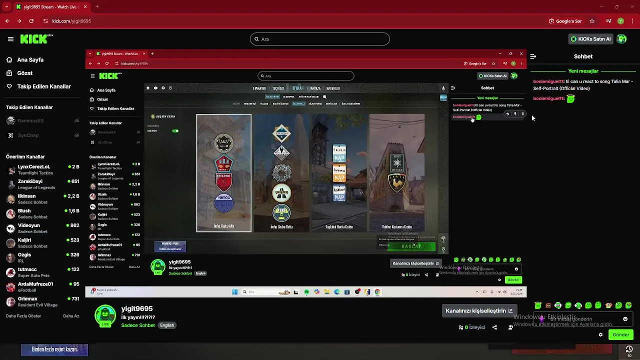Open the profile avatar at top right
The height and width of the screenshot is (360, 640).
coord(621,39)
